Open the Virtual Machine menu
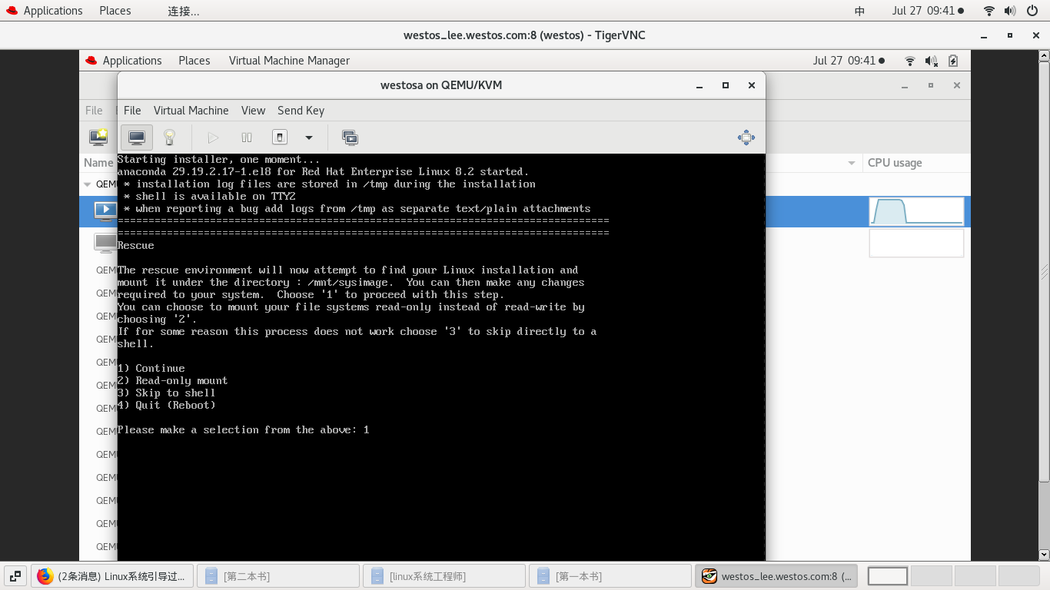This screenshot has width=1050, height=590. pyautogui.click(x=191, y=111)
